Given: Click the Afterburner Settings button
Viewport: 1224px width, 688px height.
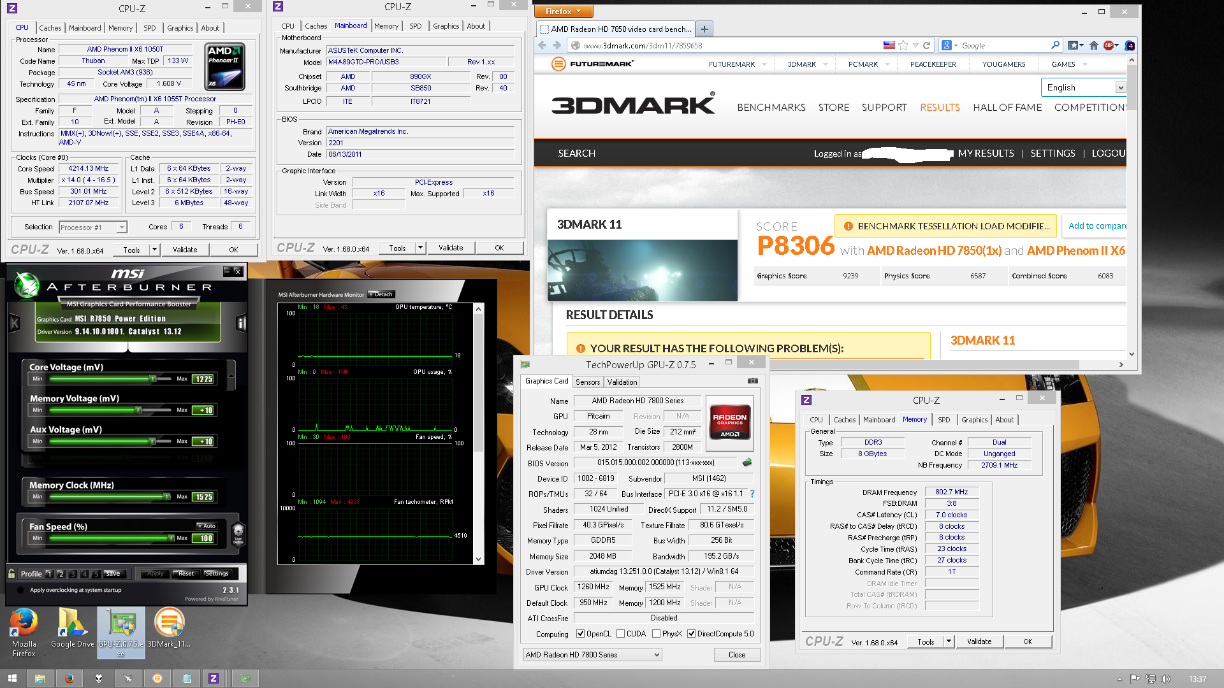Looking at the screenshot, I should coord(217,574).
